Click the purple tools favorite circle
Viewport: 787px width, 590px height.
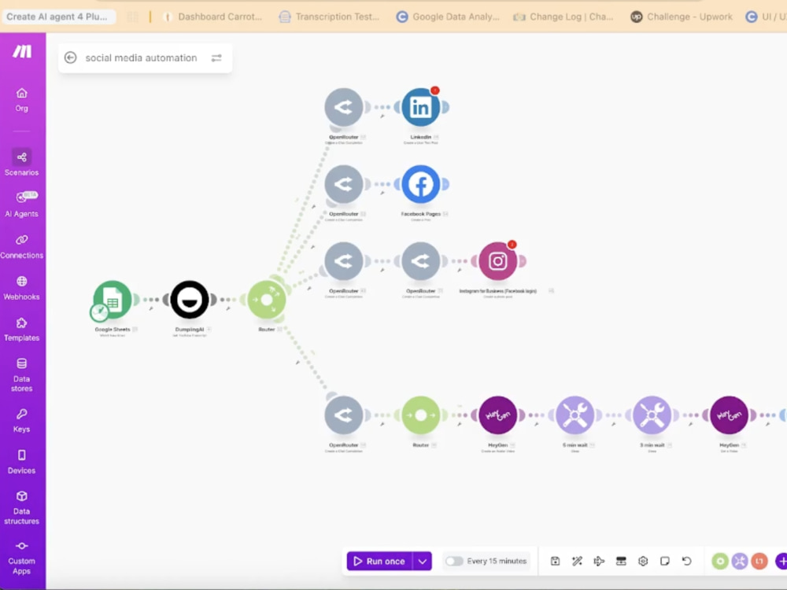pos(740,561)
